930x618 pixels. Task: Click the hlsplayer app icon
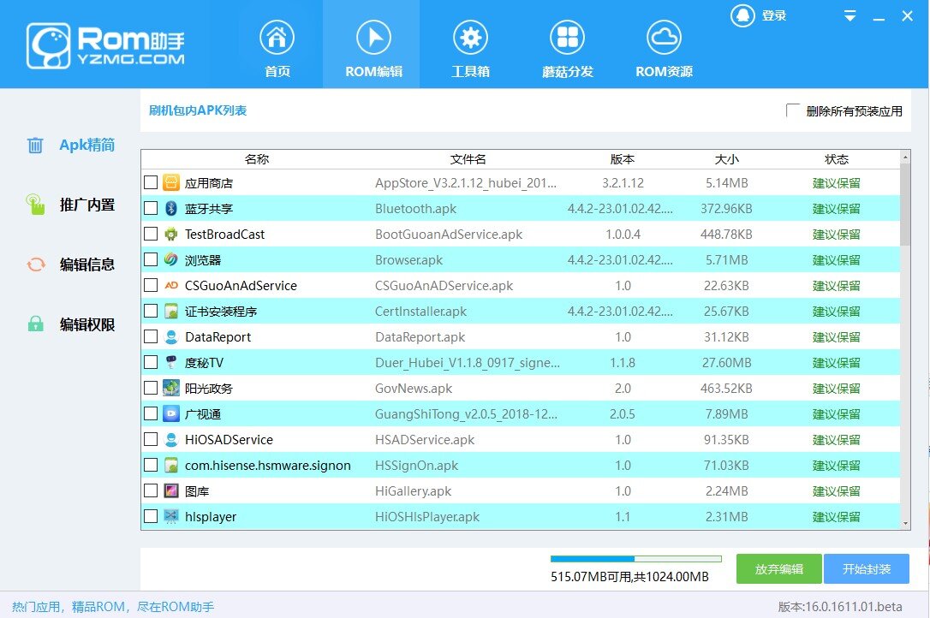pos(170,517)
